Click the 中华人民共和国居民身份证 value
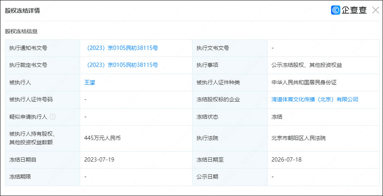The height and width of the screenshot is (196, 383). pyautogui.click(x=304, y=83)
